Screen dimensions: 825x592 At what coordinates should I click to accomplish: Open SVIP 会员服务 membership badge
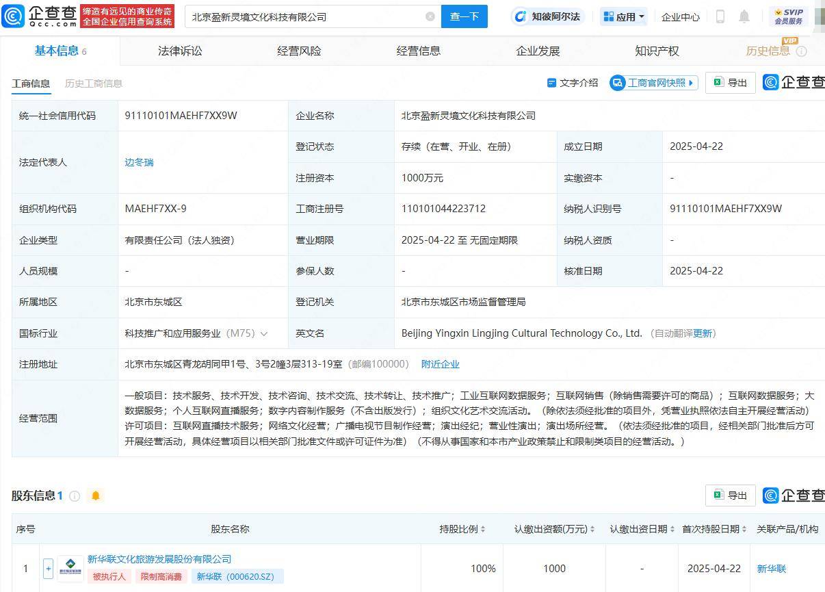pos(789,15)
